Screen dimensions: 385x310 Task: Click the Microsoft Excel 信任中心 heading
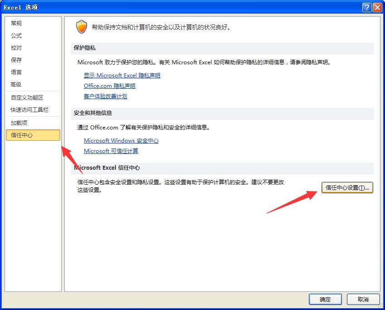pos(107,168)
